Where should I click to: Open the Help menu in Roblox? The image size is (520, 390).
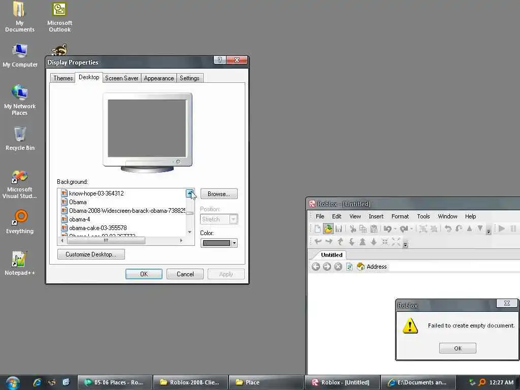pos(470,216)
